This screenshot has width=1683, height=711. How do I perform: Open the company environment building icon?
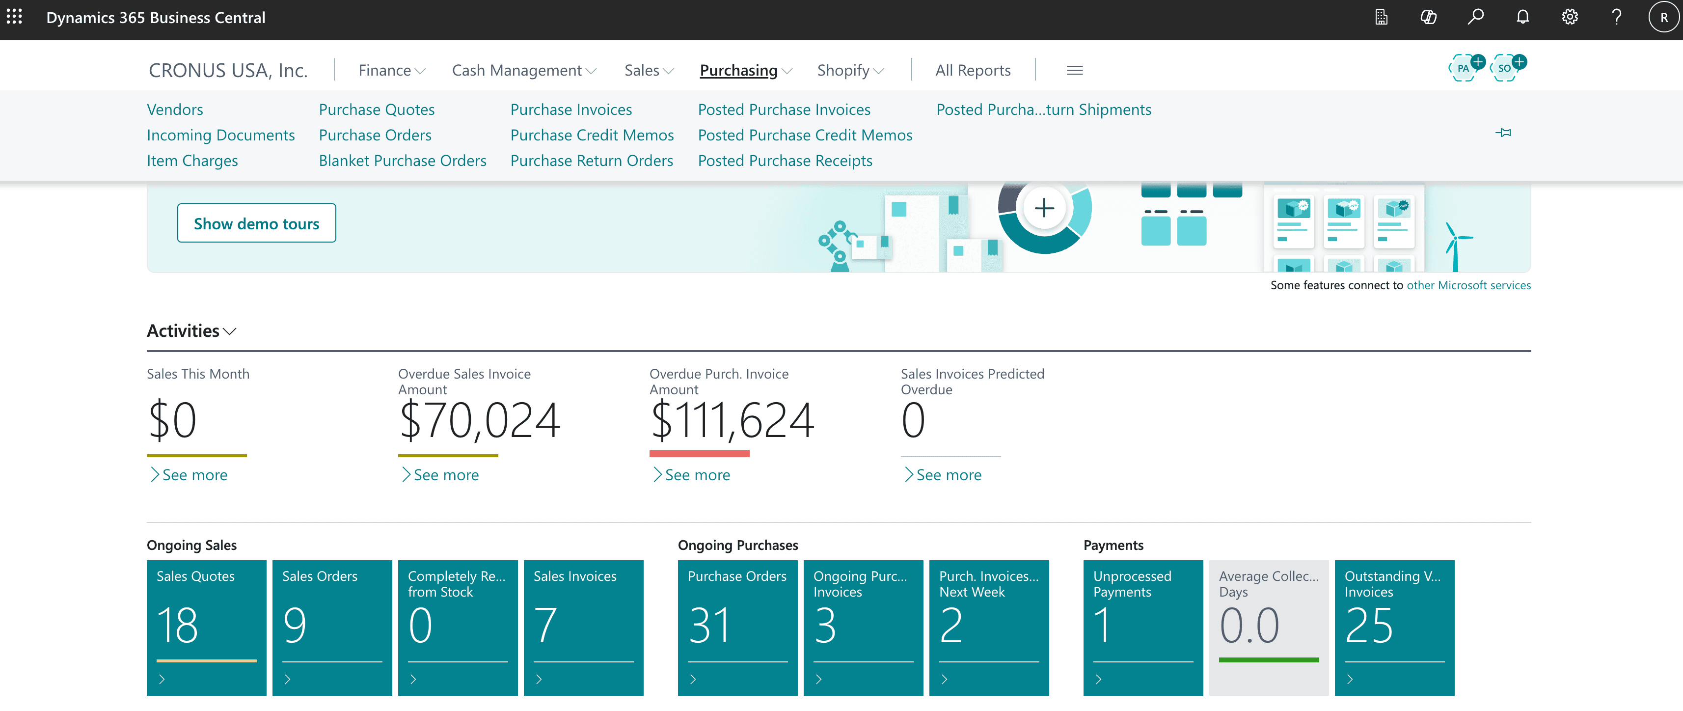[1381, 17]
